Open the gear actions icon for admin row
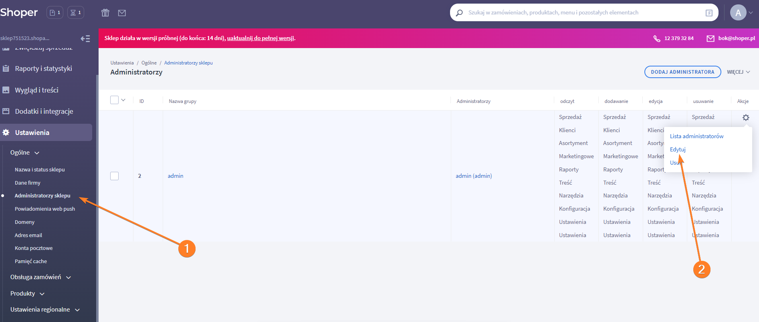The width and height of the screenshot is (759, 322). 746,117
